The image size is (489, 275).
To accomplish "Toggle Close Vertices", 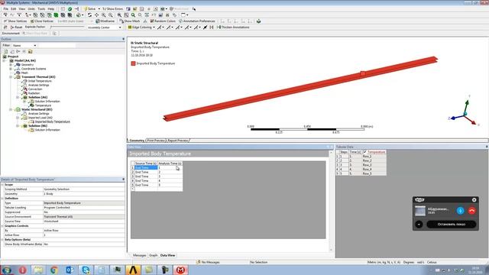I will pos(42,21).
